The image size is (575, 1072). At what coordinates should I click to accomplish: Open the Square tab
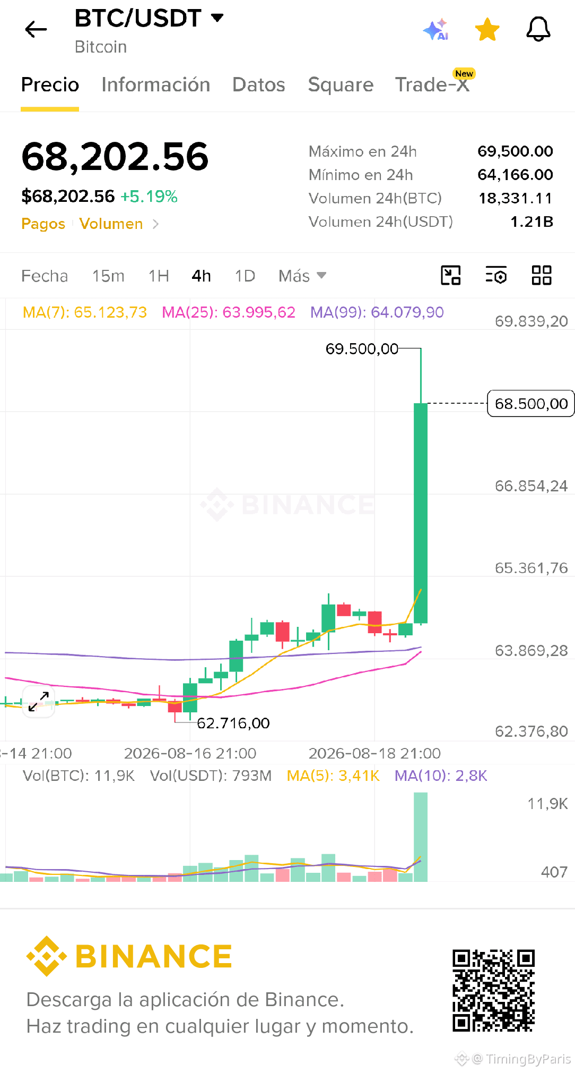(341, 84)
